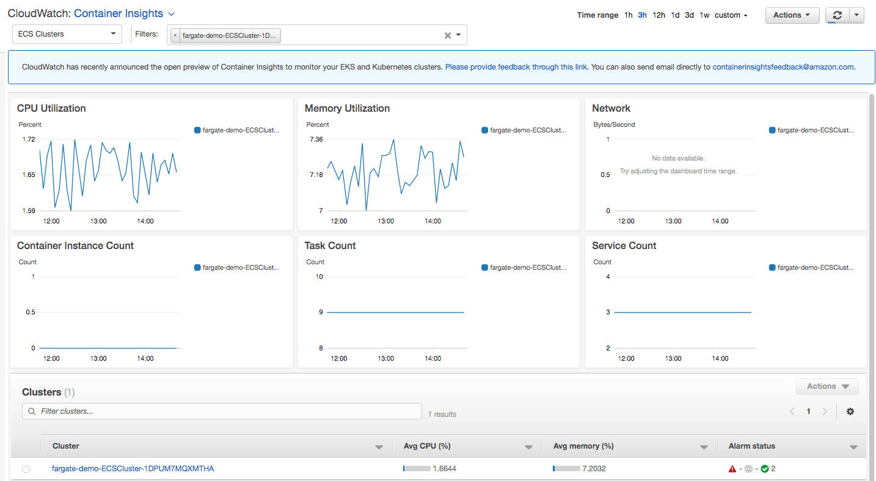The width and height of the screenshot is (876, 481).
Task: Open the fargate-demo-ECSCluster-1DPUM7MQXMTHA cluster link
Action: click(x=133, y=469)
